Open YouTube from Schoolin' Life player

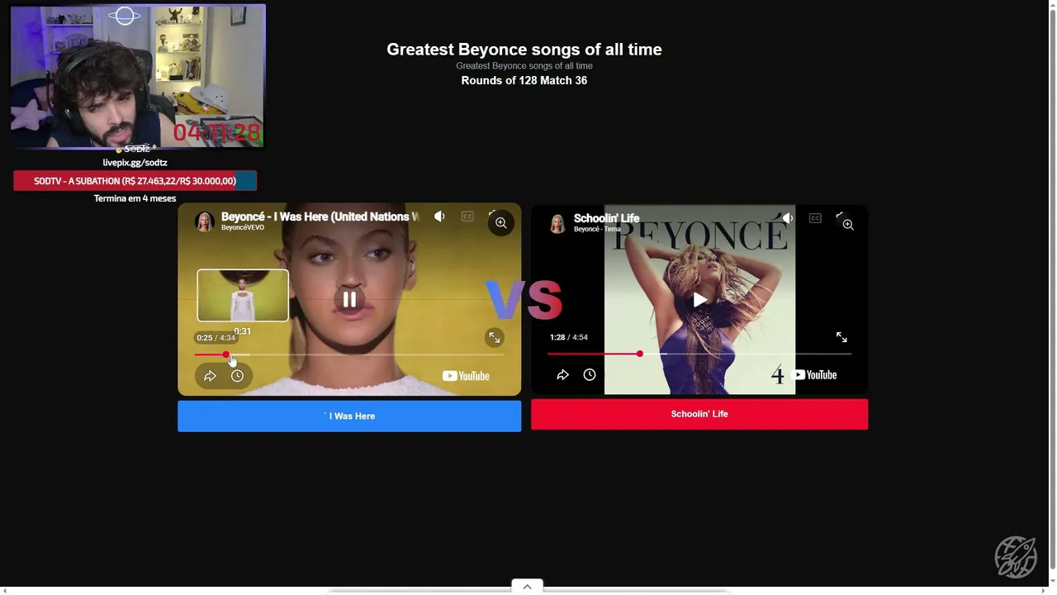point(814,375)
